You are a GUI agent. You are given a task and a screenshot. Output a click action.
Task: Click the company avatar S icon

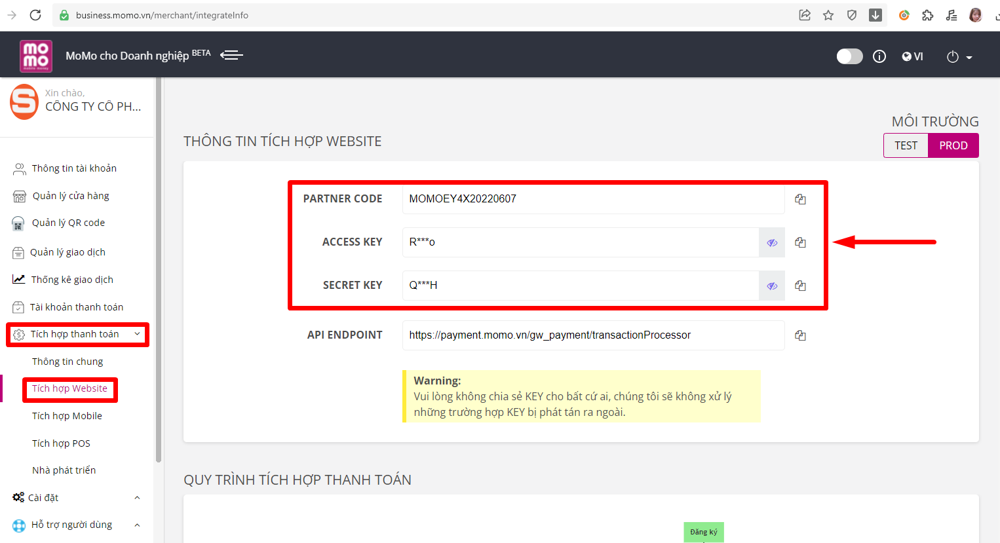pos(24,102)
